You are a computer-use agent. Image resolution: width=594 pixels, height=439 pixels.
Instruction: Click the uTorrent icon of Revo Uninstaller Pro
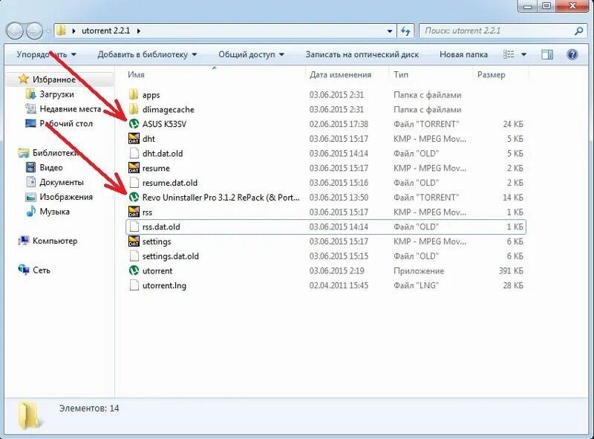[134, 197]
